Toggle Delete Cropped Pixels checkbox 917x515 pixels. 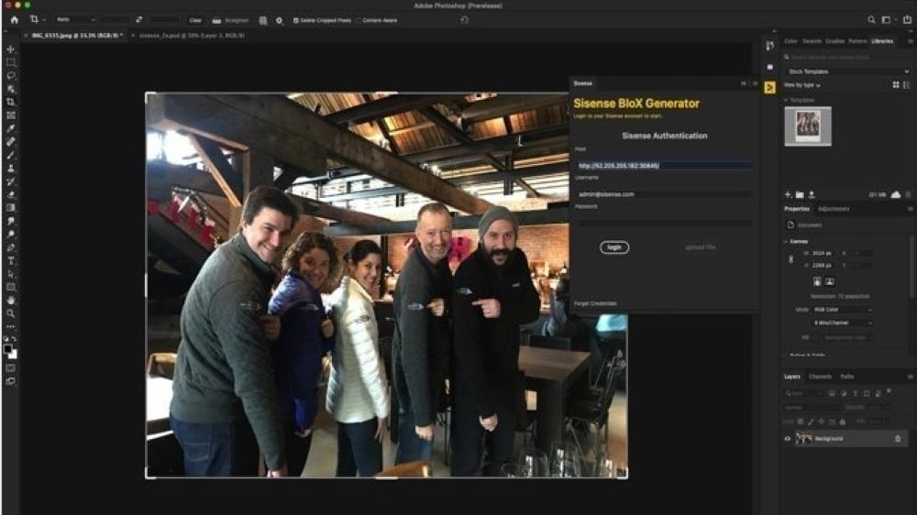(296, 19)
